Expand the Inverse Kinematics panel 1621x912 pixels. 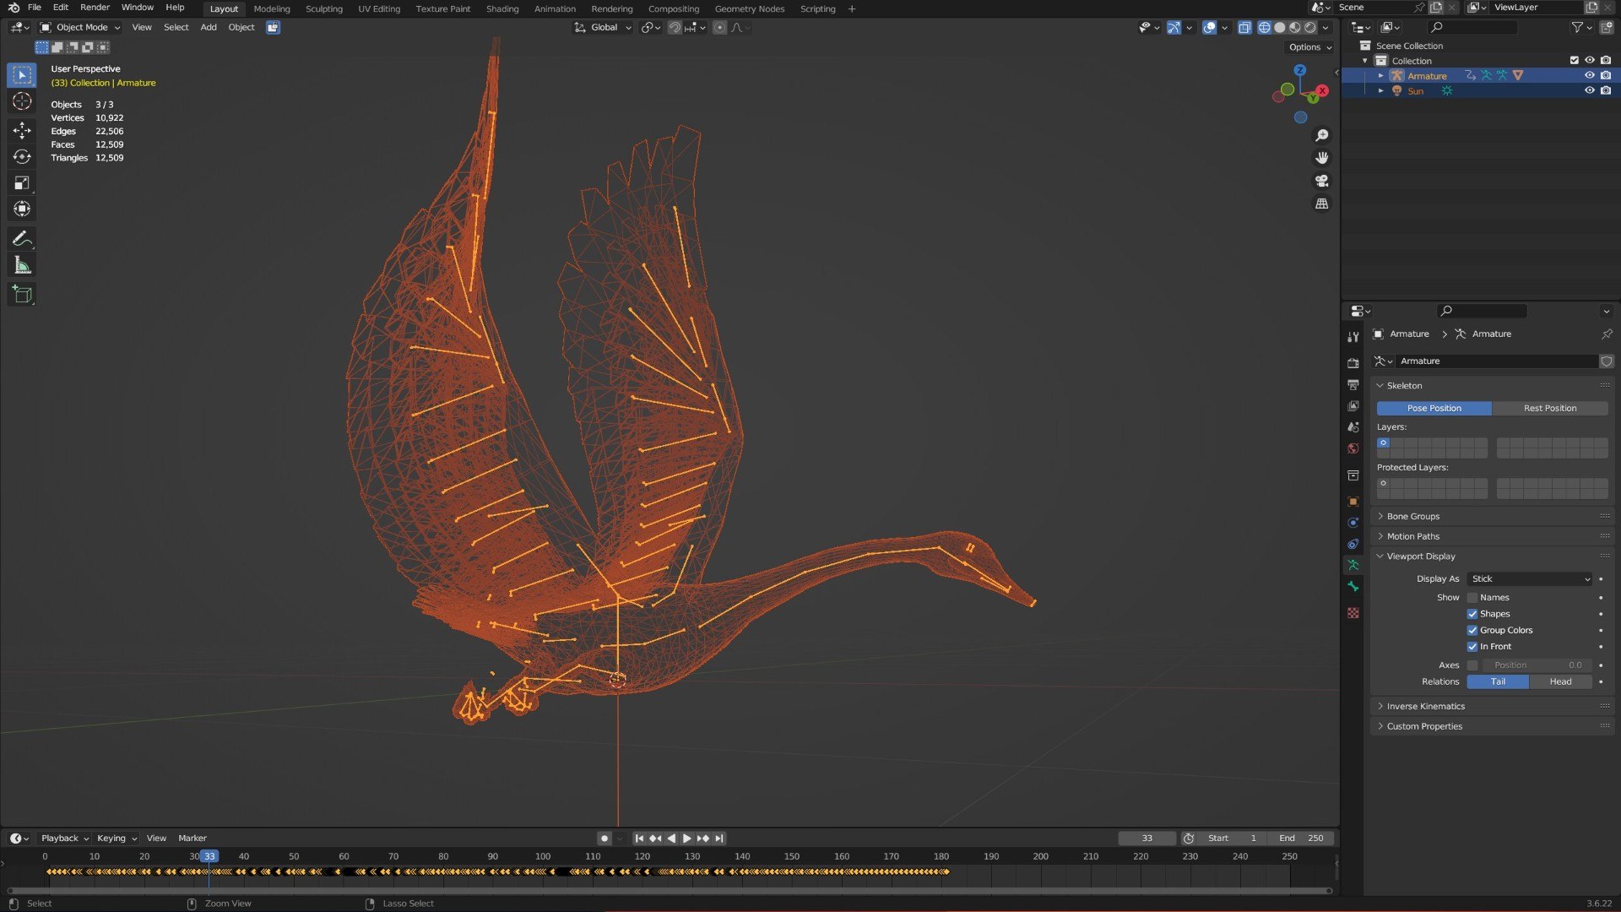(x=1493, y=706)
